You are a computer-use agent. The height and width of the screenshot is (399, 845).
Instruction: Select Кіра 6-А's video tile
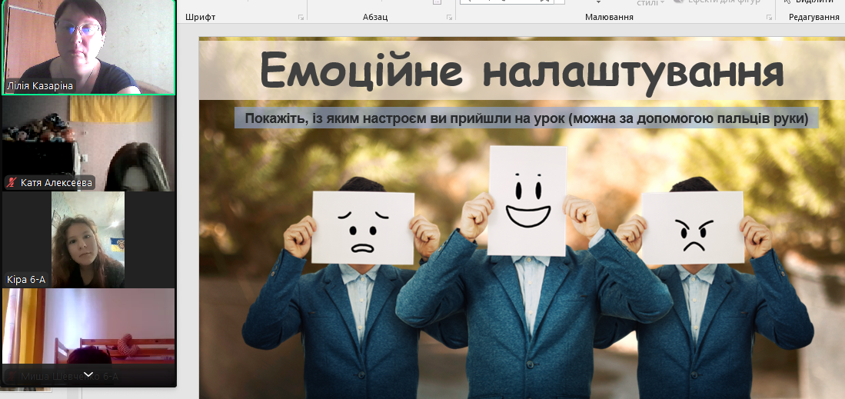point(88,240)
